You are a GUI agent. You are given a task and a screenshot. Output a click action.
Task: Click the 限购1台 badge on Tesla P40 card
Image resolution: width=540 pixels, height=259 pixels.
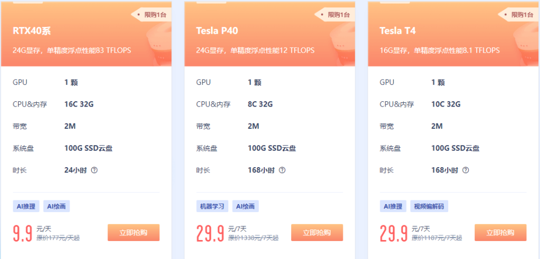click(x=335, y=15)
